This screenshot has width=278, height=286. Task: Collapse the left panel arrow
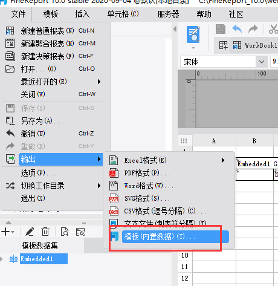click(175, 29)
